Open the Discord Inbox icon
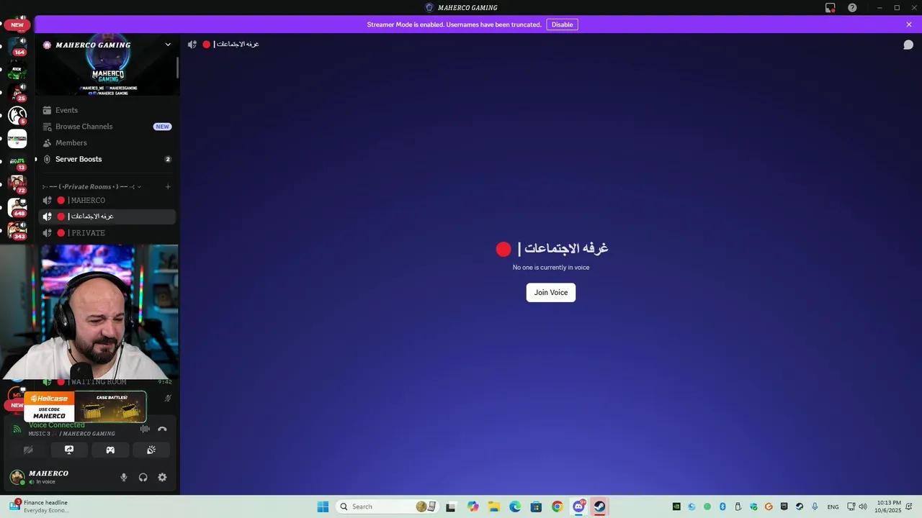922x518 pixels. pyautogui.click(x=831, y=8)
